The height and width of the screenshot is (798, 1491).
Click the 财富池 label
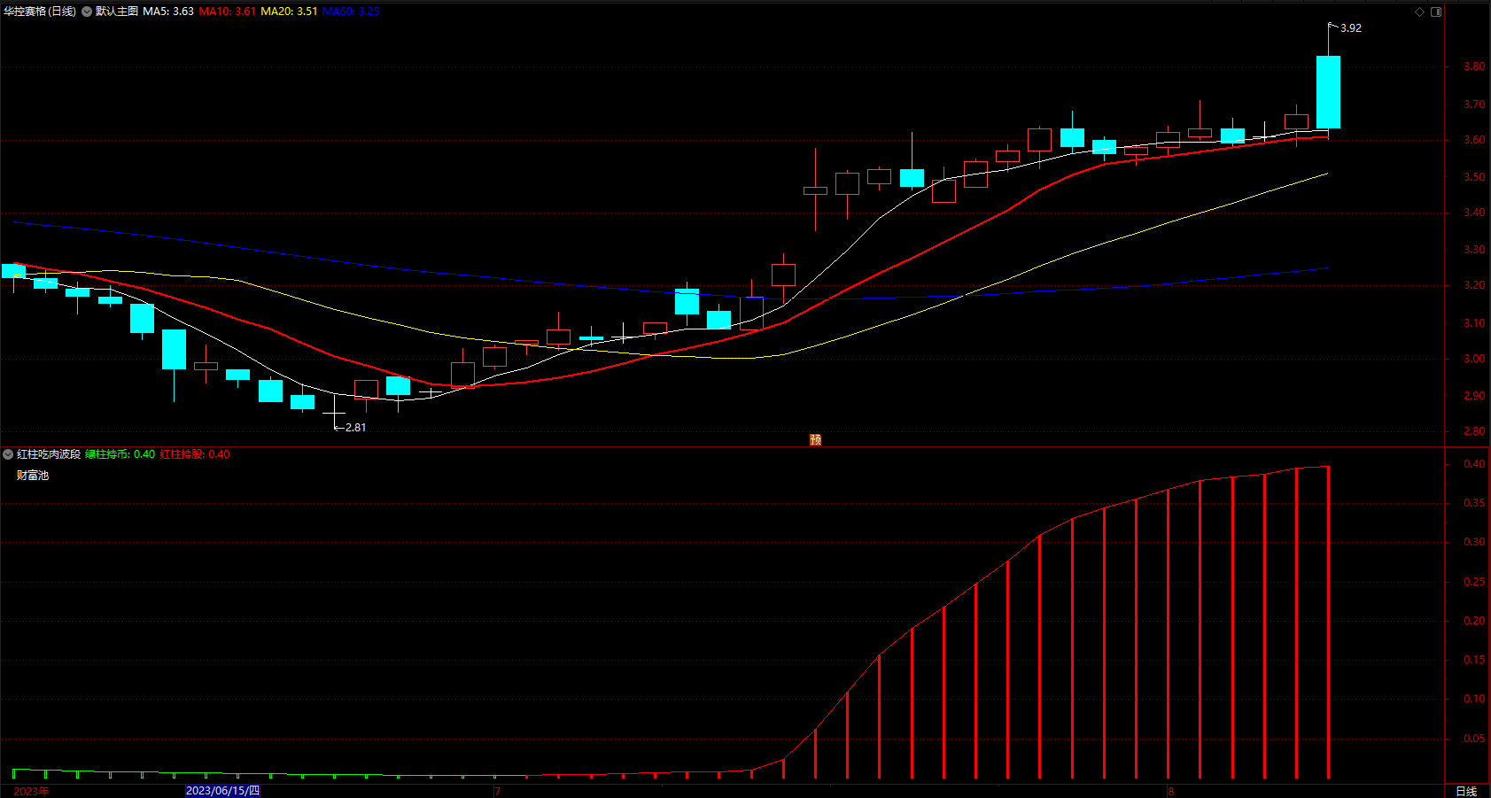(x=33, y=476)
